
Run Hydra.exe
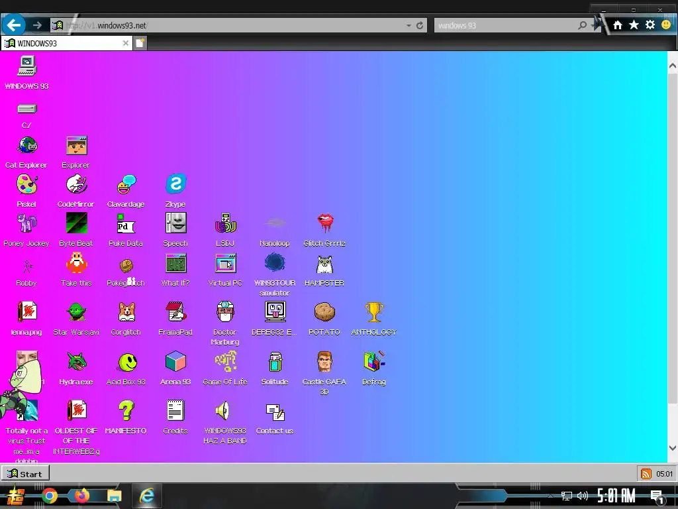tap(77, 361)
